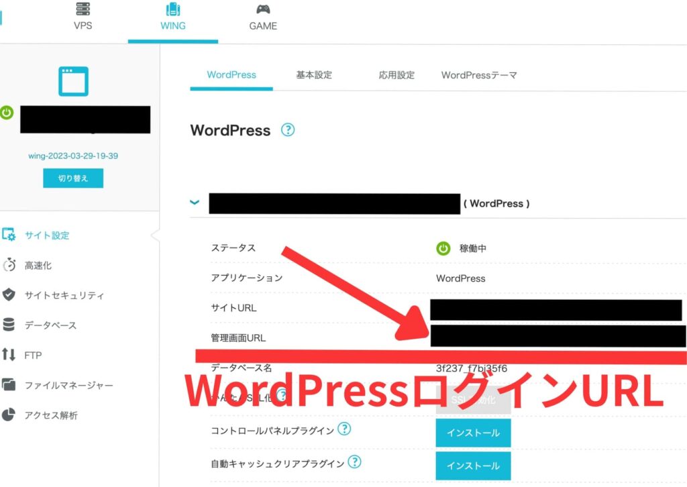Click the 稼働中 status text
This screenshot has height=487, width=687.
pos(473,248)
